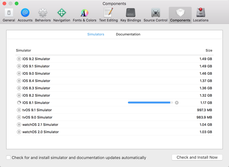Download the iOS 8.2 Simulator
The height and width of the screenshot is (167, 229).
pos(19,95)
